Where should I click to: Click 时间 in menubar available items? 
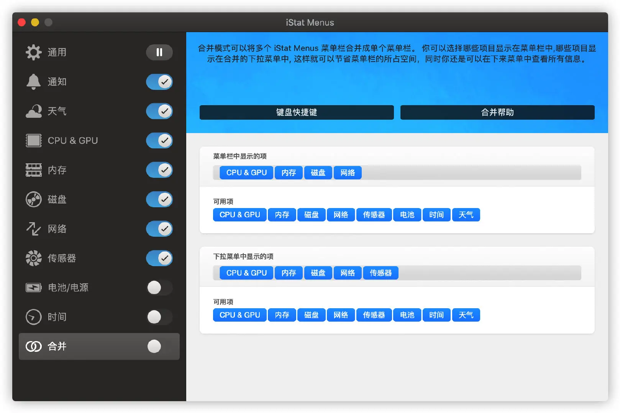[x=436, y=215]
